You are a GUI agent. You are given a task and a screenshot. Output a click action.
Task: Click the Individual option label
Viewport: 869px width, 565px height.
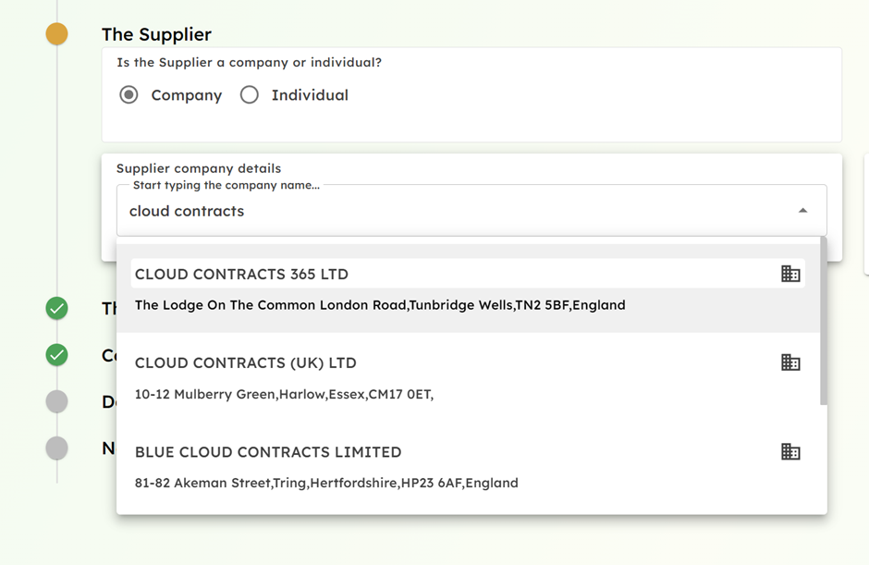[x=310, y=95]
